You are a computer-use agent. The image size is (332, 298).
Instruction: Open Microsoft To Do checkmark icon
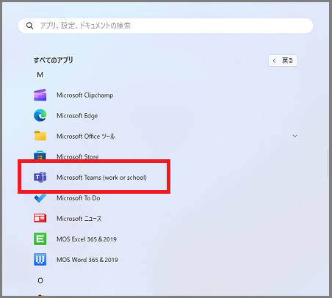coord(40,198)
